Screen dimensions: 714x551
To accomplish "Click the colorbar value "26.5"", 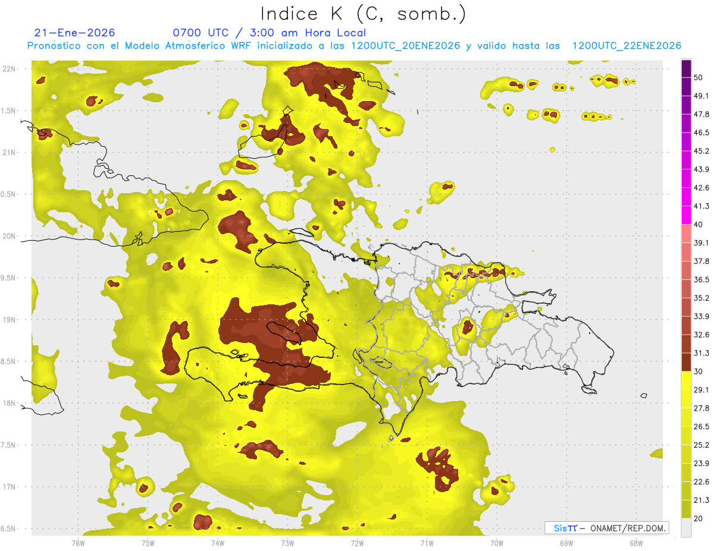I will point(702,427).
